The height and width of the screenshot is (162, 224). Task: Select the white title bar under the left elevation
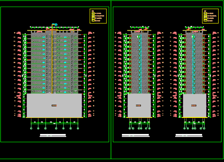(53, 135)
